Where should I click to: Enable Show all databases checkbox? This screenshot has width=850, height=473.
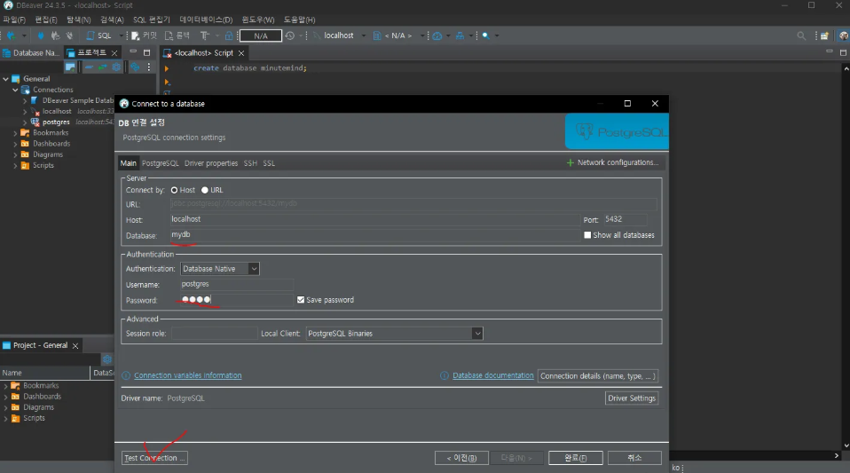coord(587,235)
